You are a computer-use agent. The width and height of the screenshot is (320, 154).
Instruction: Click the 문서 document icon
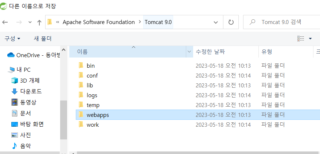point(15,113)
